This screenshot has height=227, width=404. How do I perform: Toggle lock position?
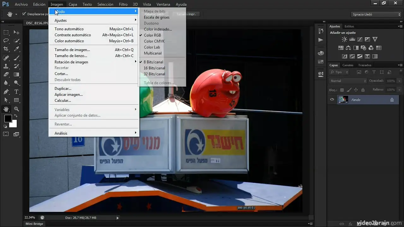coord(356,90)
